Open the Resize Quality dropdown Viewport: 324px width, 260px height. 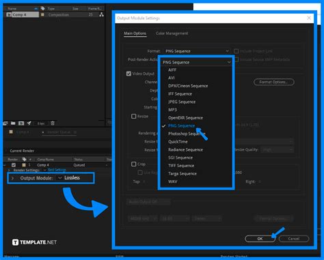278,149
